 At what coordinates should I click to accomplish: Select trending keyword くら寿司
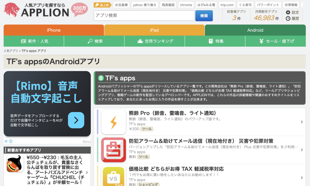pos(245,5)
